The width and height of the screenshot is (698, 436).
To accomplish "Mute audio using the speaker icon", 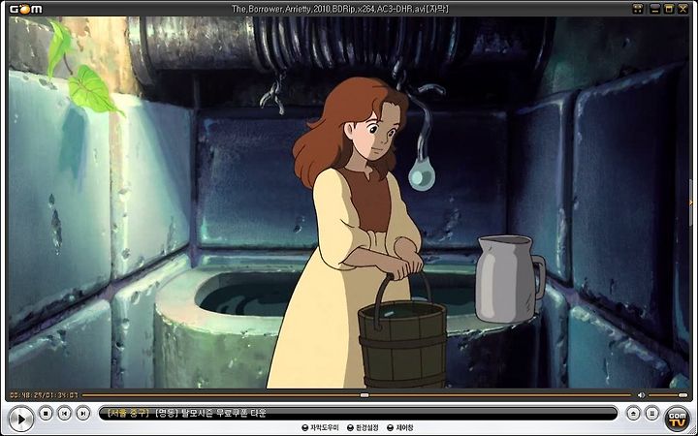I will pyautogui.click(x=641, y=395).
